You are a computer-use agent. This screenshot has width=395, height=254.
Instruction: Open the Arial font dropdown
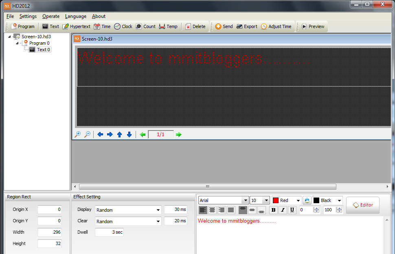(246, 200)
